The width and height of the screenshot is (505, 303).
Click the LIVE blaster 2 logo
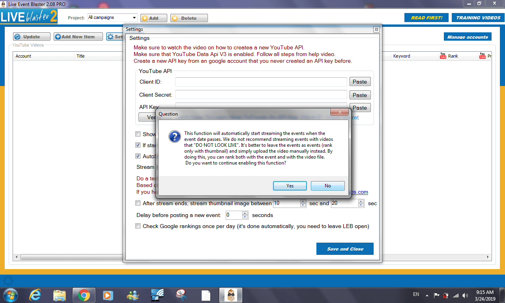coord(28,17)
